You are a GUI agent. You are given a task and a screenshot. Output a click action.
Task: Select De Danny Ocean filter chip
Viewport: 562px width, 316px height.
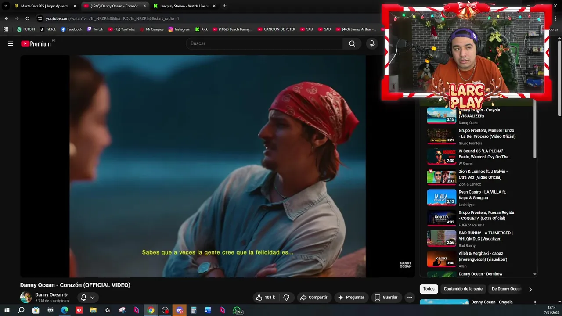pos(506,289)
